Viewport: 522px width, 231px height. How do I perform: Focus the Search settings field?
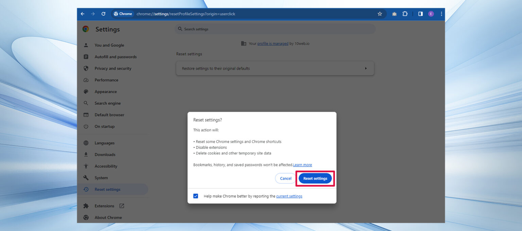pos(275,29)
